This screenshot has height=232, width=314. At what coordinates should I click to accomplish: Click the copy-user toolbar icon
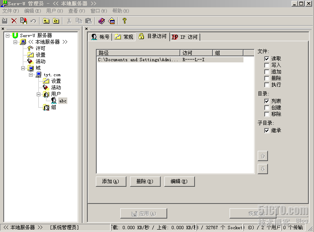(x=23, y=21)
